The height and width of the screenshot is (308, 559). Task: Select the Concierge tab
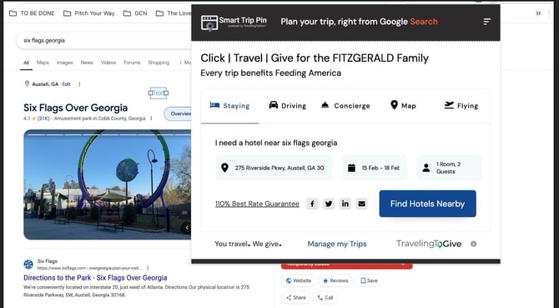(345, 105)
